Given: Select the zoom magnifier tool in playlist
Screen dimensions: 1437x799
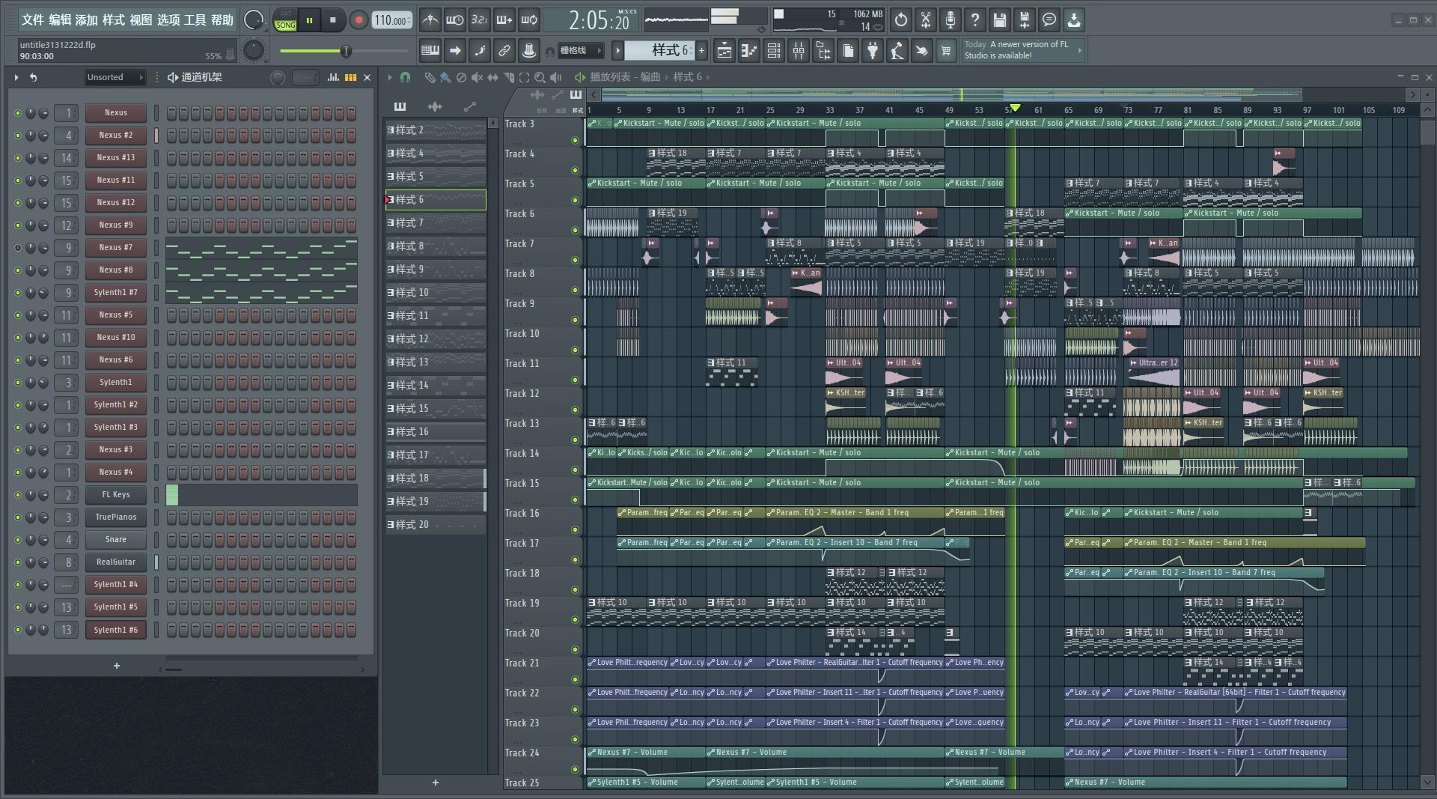Looking at the screenshot, I should click(540, 77).
